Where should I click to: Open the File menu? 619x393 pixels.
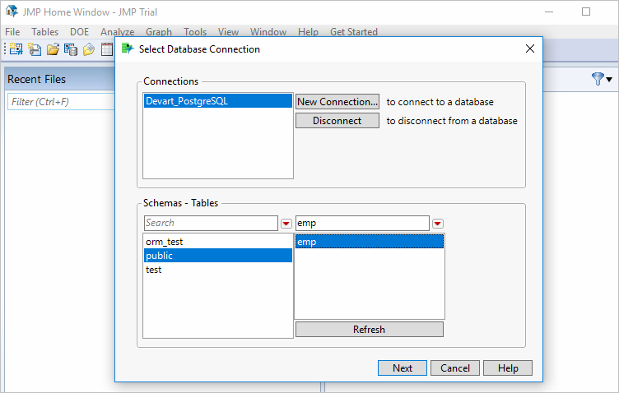point(12,32)
